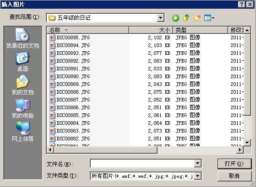256x187 pixels.
Task: Click the 2,102 KB size cell
Action: pyautogui.click(x=159, y=37)
